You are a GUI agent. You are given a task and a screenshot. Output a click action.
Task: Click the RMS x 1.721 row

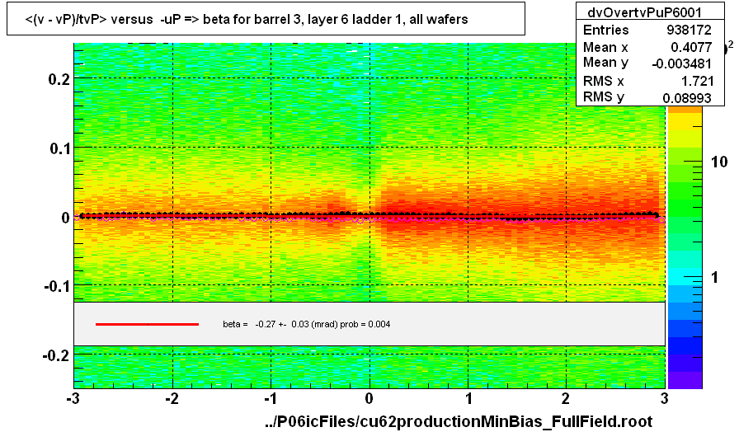[649, 81]
